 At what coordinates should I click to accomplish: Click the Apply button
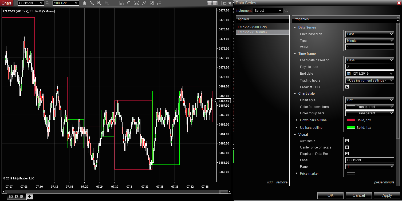pyautogui.click(x=387, y=195)
